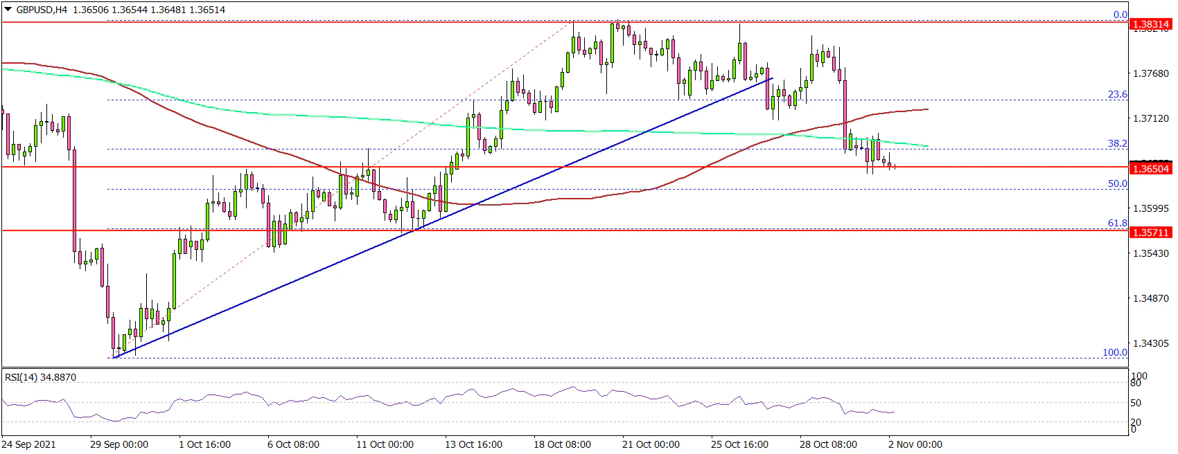
Task: Click the 0.0 Fibonacci level label
Action: point(1120,15)
